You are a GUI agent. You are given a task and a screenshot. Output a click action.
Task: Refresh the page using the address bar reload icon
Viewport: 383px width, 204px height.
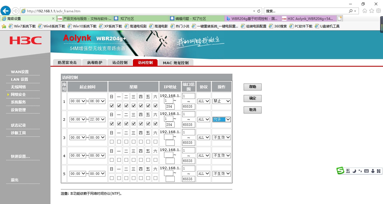[x=259, y=11]
